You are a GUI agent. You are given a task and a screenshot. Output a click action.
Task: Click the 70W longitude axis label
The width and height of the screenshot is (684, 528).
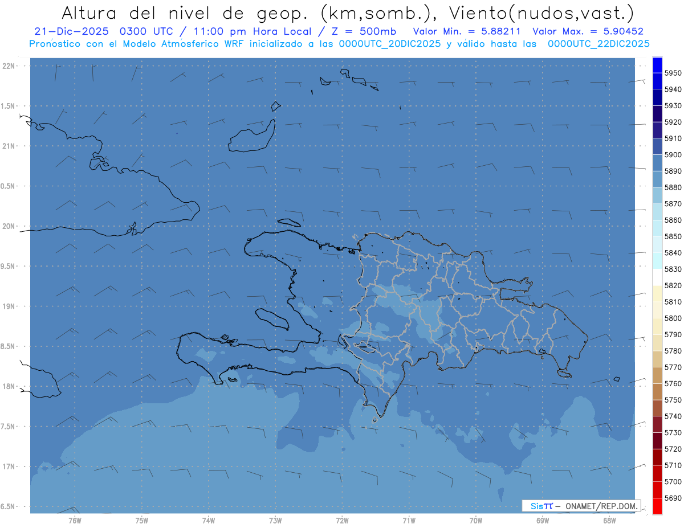476,521
